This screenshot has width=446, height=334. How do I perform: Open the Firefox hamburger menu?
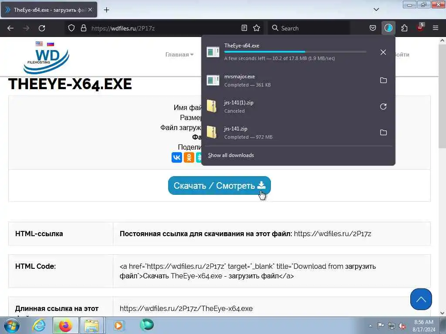tap(436, 28)
